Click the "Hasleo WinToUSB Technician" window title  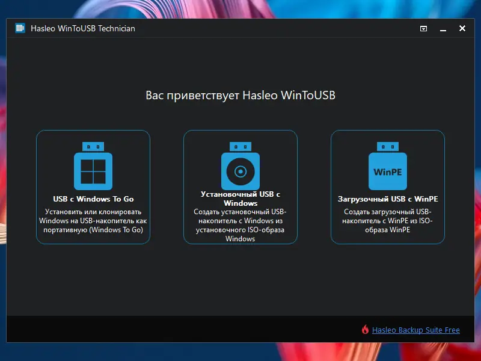pyautogui.click(x=83, y=28)
